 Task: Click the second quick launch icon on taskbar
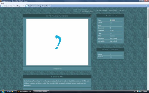point(10,91)
